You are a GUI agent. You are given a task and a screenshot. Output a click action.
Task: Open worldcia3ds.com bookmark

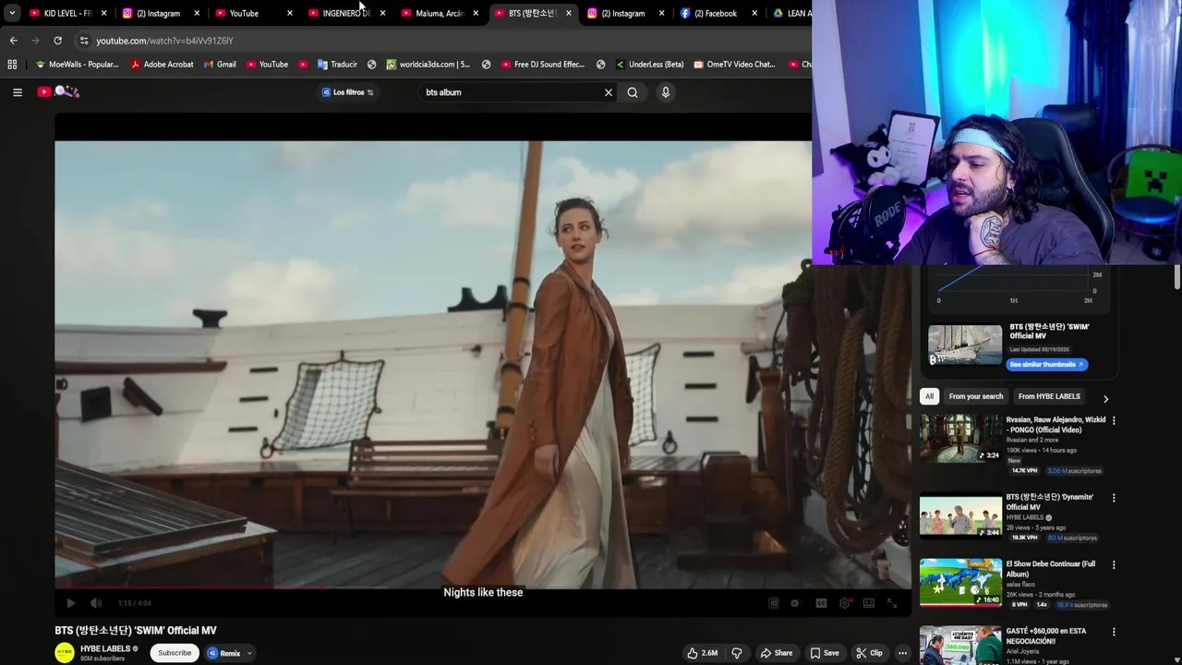428,65
